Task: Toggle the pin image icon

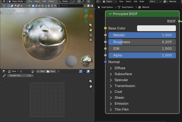Action: coord(58,71)
